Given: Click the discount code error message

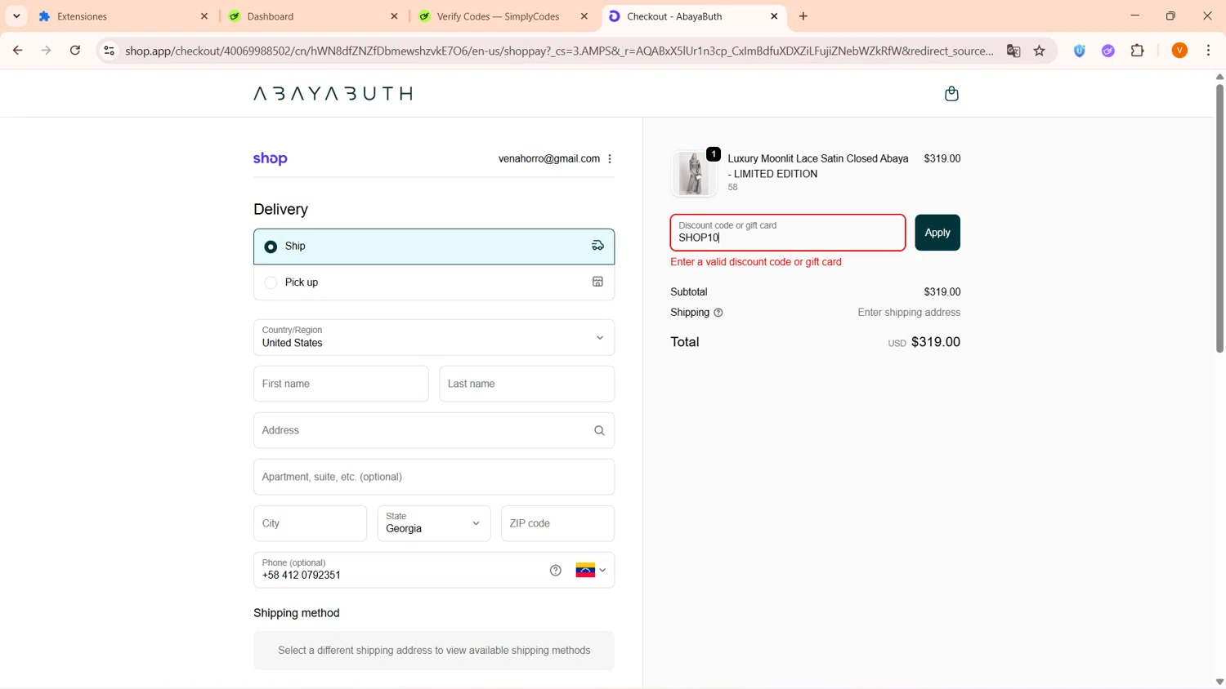Looking at the screenshot, I should tap(756, 262).
